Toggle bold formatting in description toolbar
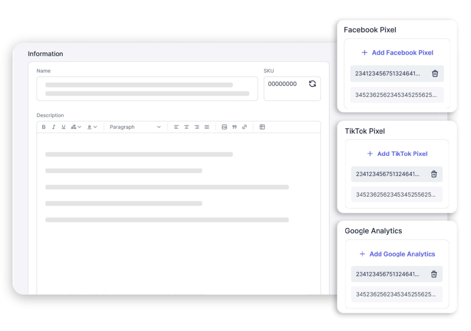 point(44,127)
